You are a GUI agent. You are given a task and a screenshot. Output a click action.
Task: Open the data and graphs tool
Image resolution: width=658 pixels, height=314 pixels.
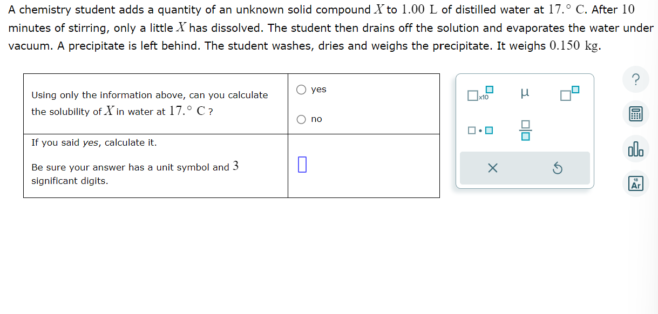coord(636,148)
